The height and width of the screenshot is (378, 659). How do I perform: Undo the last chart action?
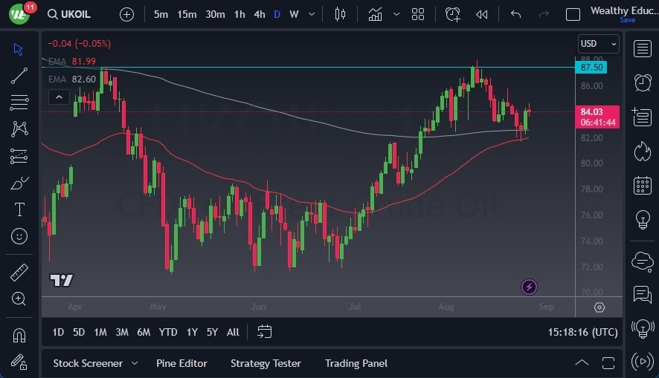click(x=515, y=15)
